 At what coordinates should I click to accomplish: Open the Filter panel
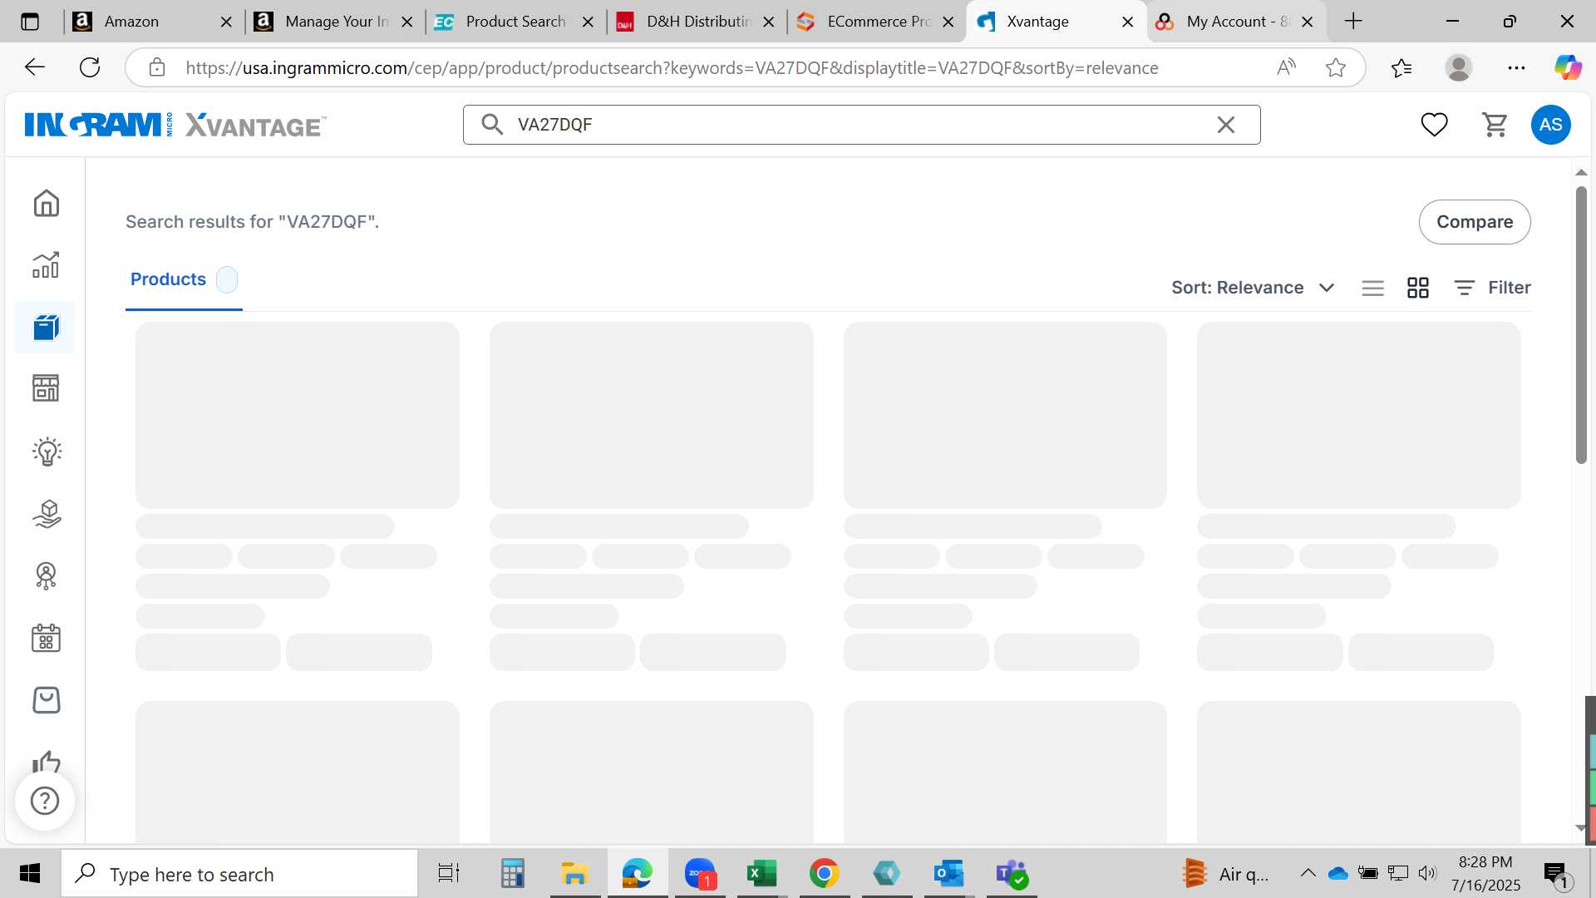point(1492,288)
